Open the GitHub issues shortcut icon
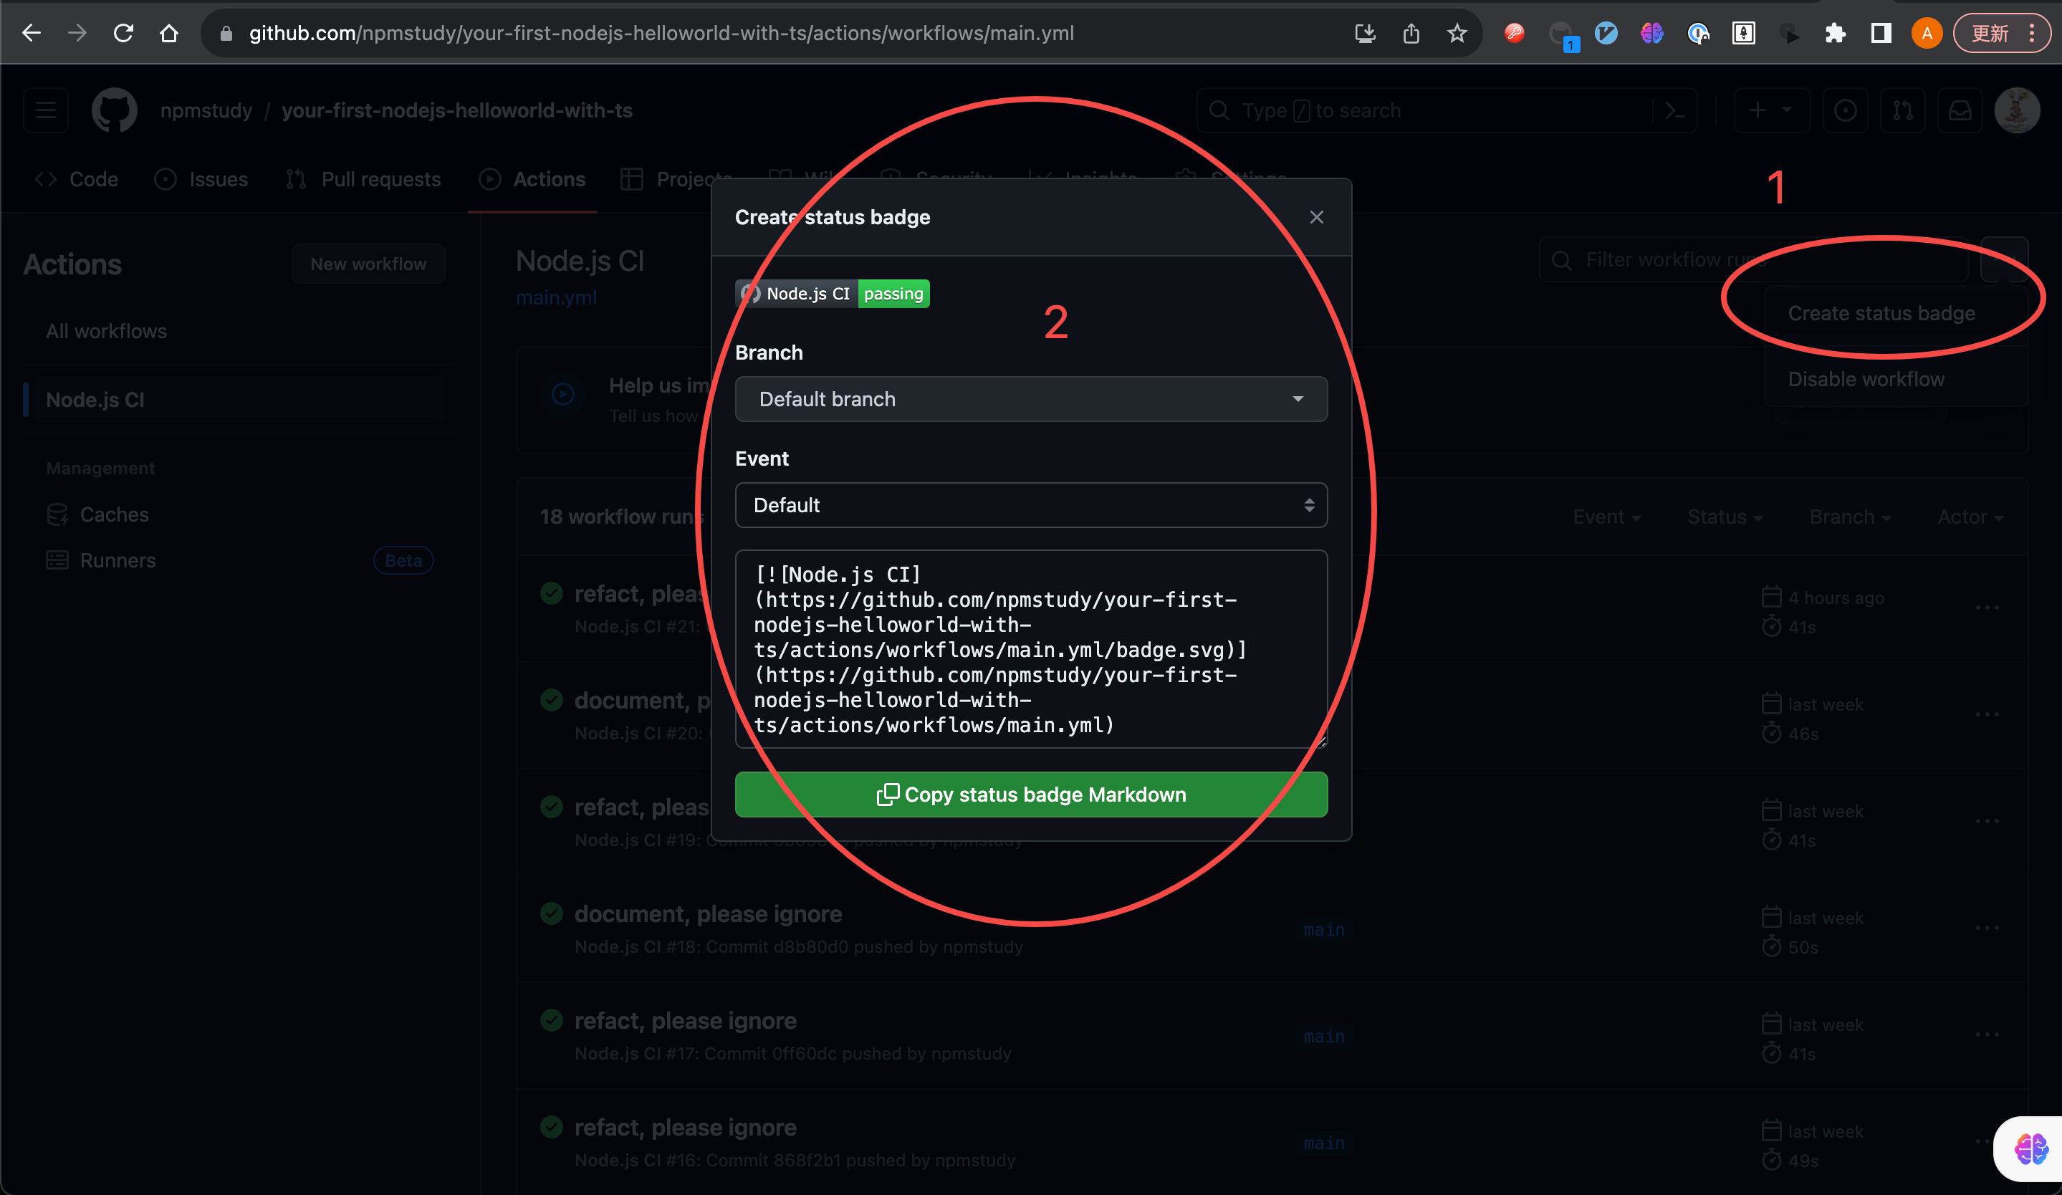The height and width of the screenshot is (1195, 2062). point(1845,110)
